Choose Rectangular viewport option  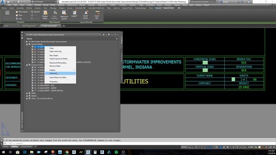[22, 12]
